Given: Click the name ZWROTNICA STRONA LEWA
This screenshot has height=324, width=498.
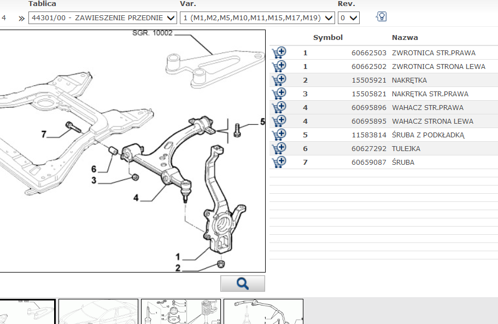Looking at the screenshot, I should (x=438, y=66).
